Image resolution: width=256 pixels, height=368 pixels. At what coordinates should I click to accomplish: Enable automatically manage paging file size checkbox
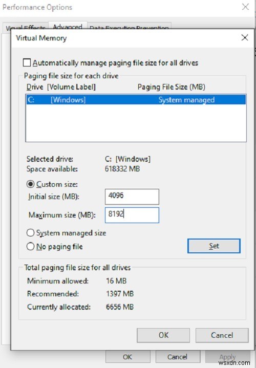point(27,62)
